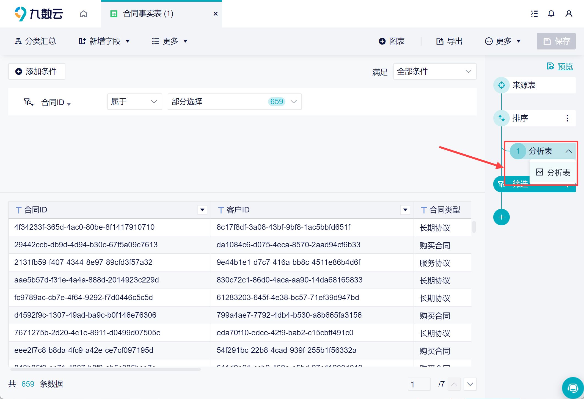Viewport: 584px width, 399px height.
Task: Click the 来源表 step node
Action: 524,85
